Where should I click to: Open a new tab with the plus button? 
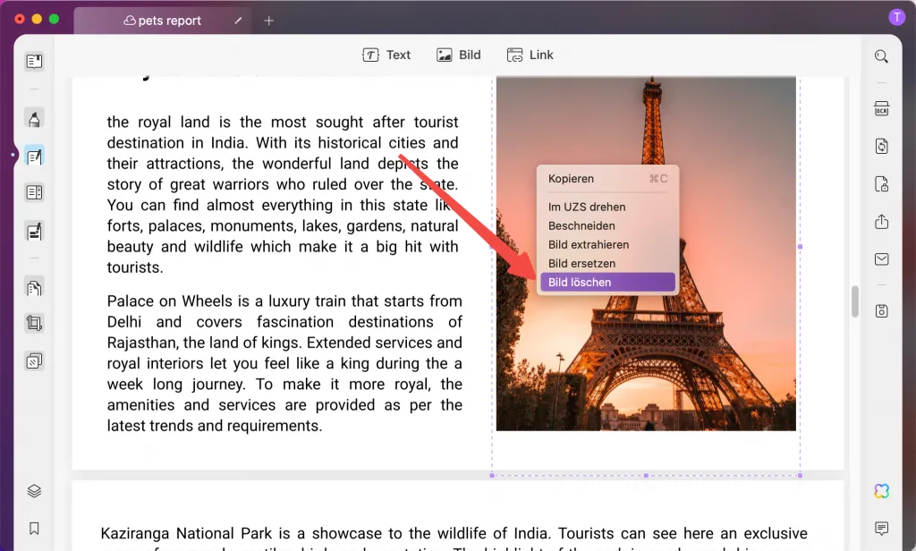coord(268,19)
